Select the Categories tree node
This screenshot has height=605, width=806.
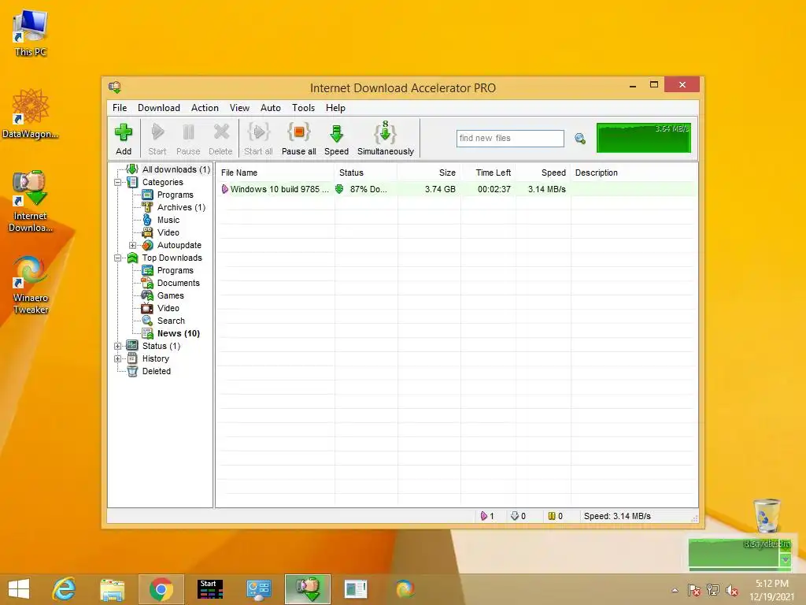coord(162,182)
